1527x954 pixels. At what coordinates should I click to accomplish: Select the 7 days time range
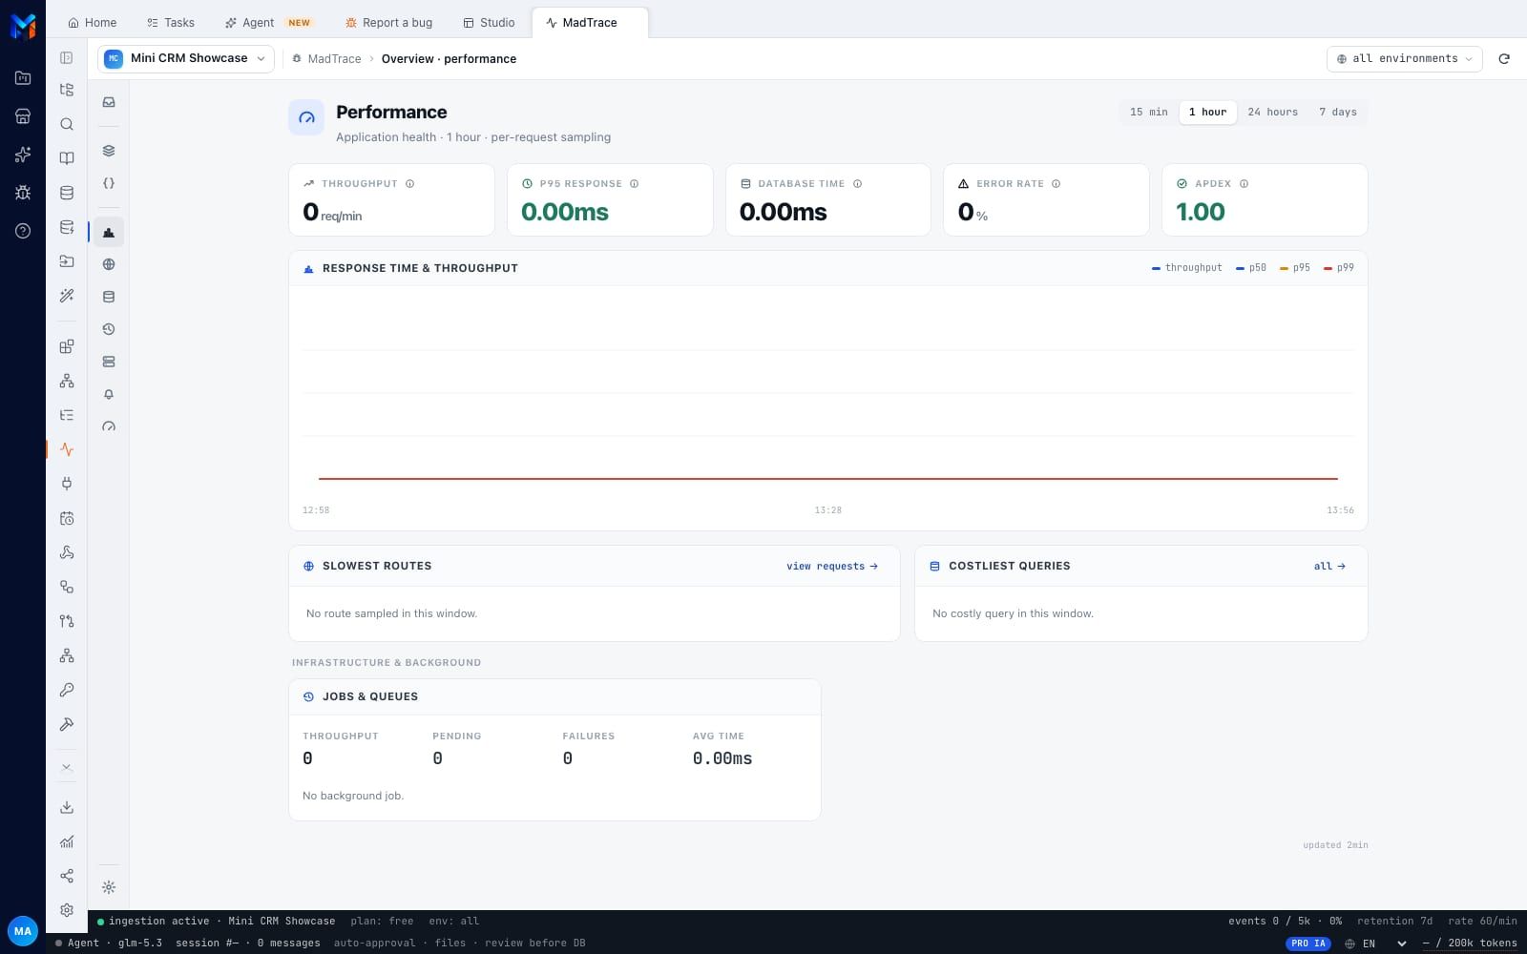tap(1337, 112)
